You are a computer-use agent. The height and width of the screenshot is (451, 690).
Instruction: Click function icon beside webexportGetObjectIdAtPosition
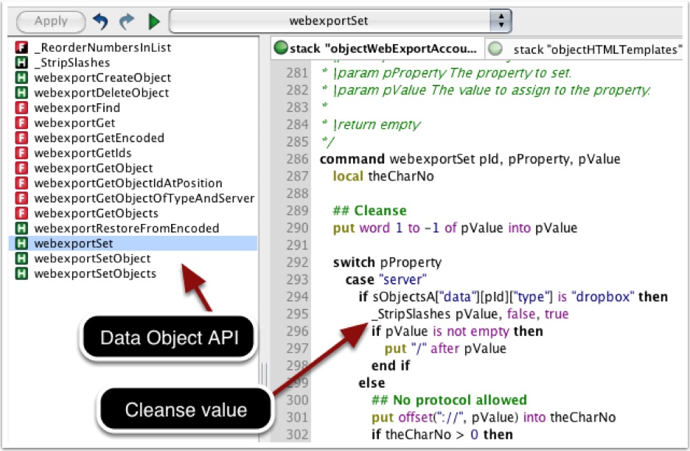pyautogui.click(x=21, y=183)
